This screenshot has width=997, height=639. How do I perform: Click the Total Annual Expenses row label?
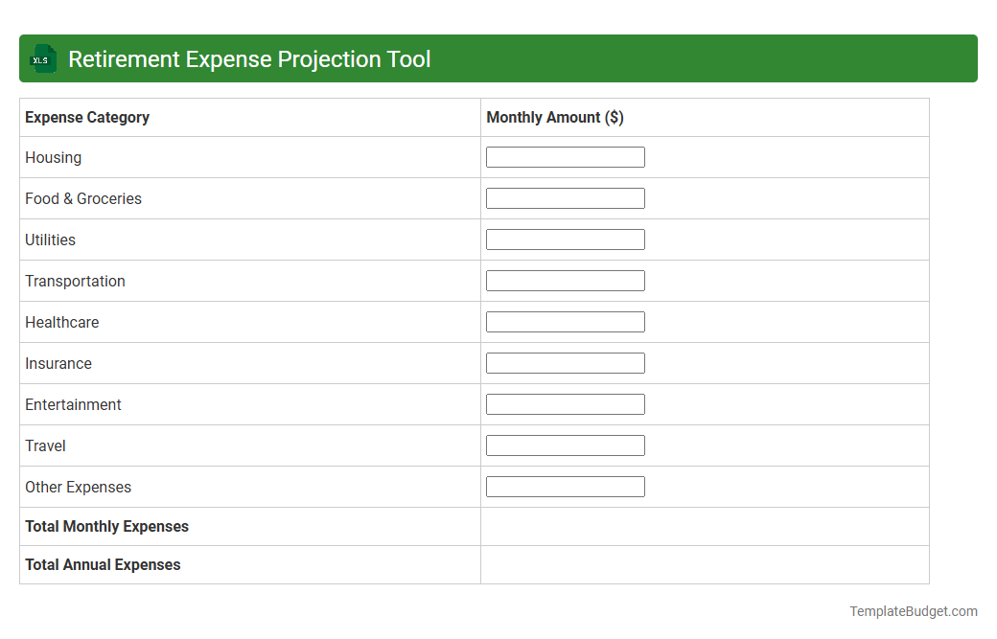click(x=103, y=564)
